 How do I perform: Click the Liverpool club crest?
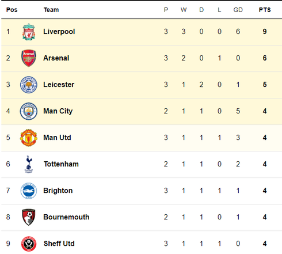coord(29,32)
